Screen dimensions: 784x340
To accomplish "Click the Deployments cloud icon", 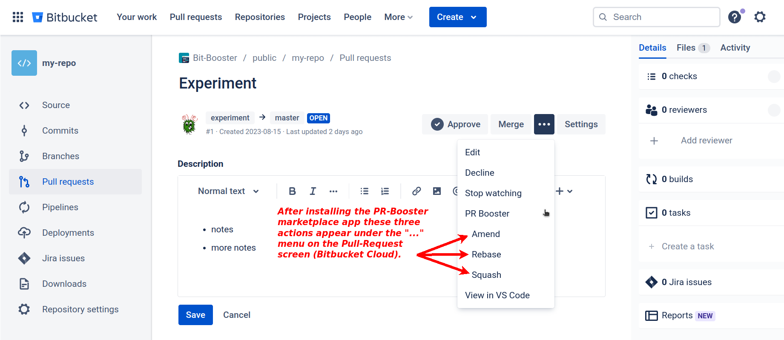I will 24,233.
